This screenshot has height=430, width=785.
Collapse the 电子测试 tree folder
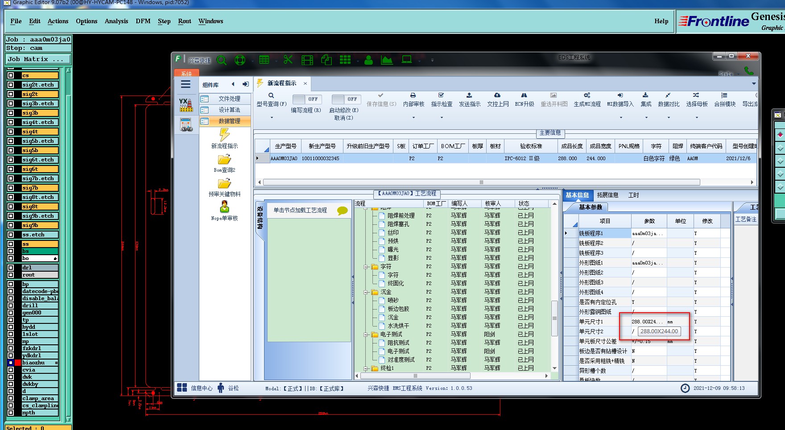[366, 335]
